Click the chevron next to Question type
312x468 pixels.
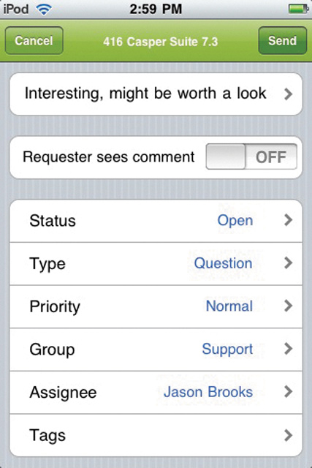[x=288, y=263]
